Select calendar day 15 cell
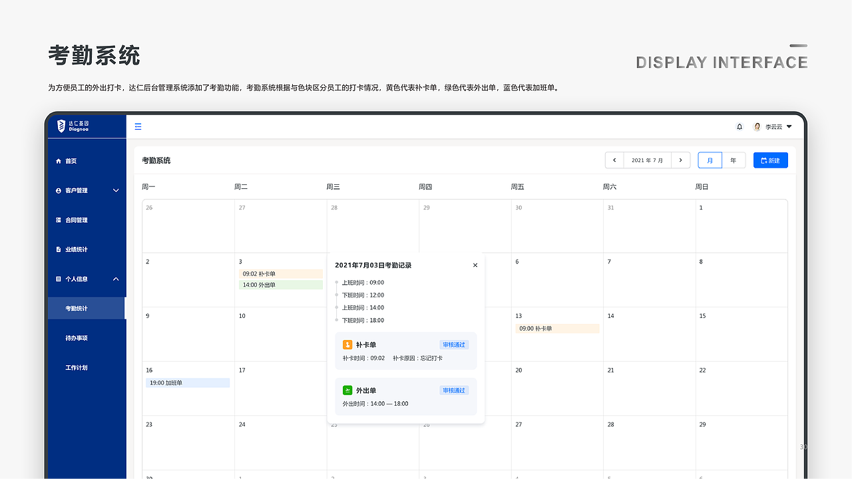Screen dimensions: 852x479 click(742, 334)
